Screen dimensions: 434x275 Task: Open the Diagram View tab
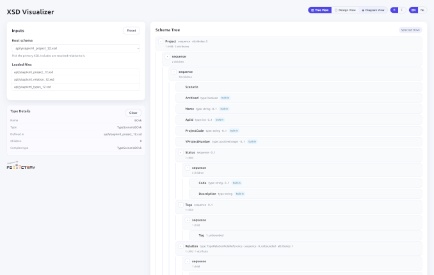[373, 10]
